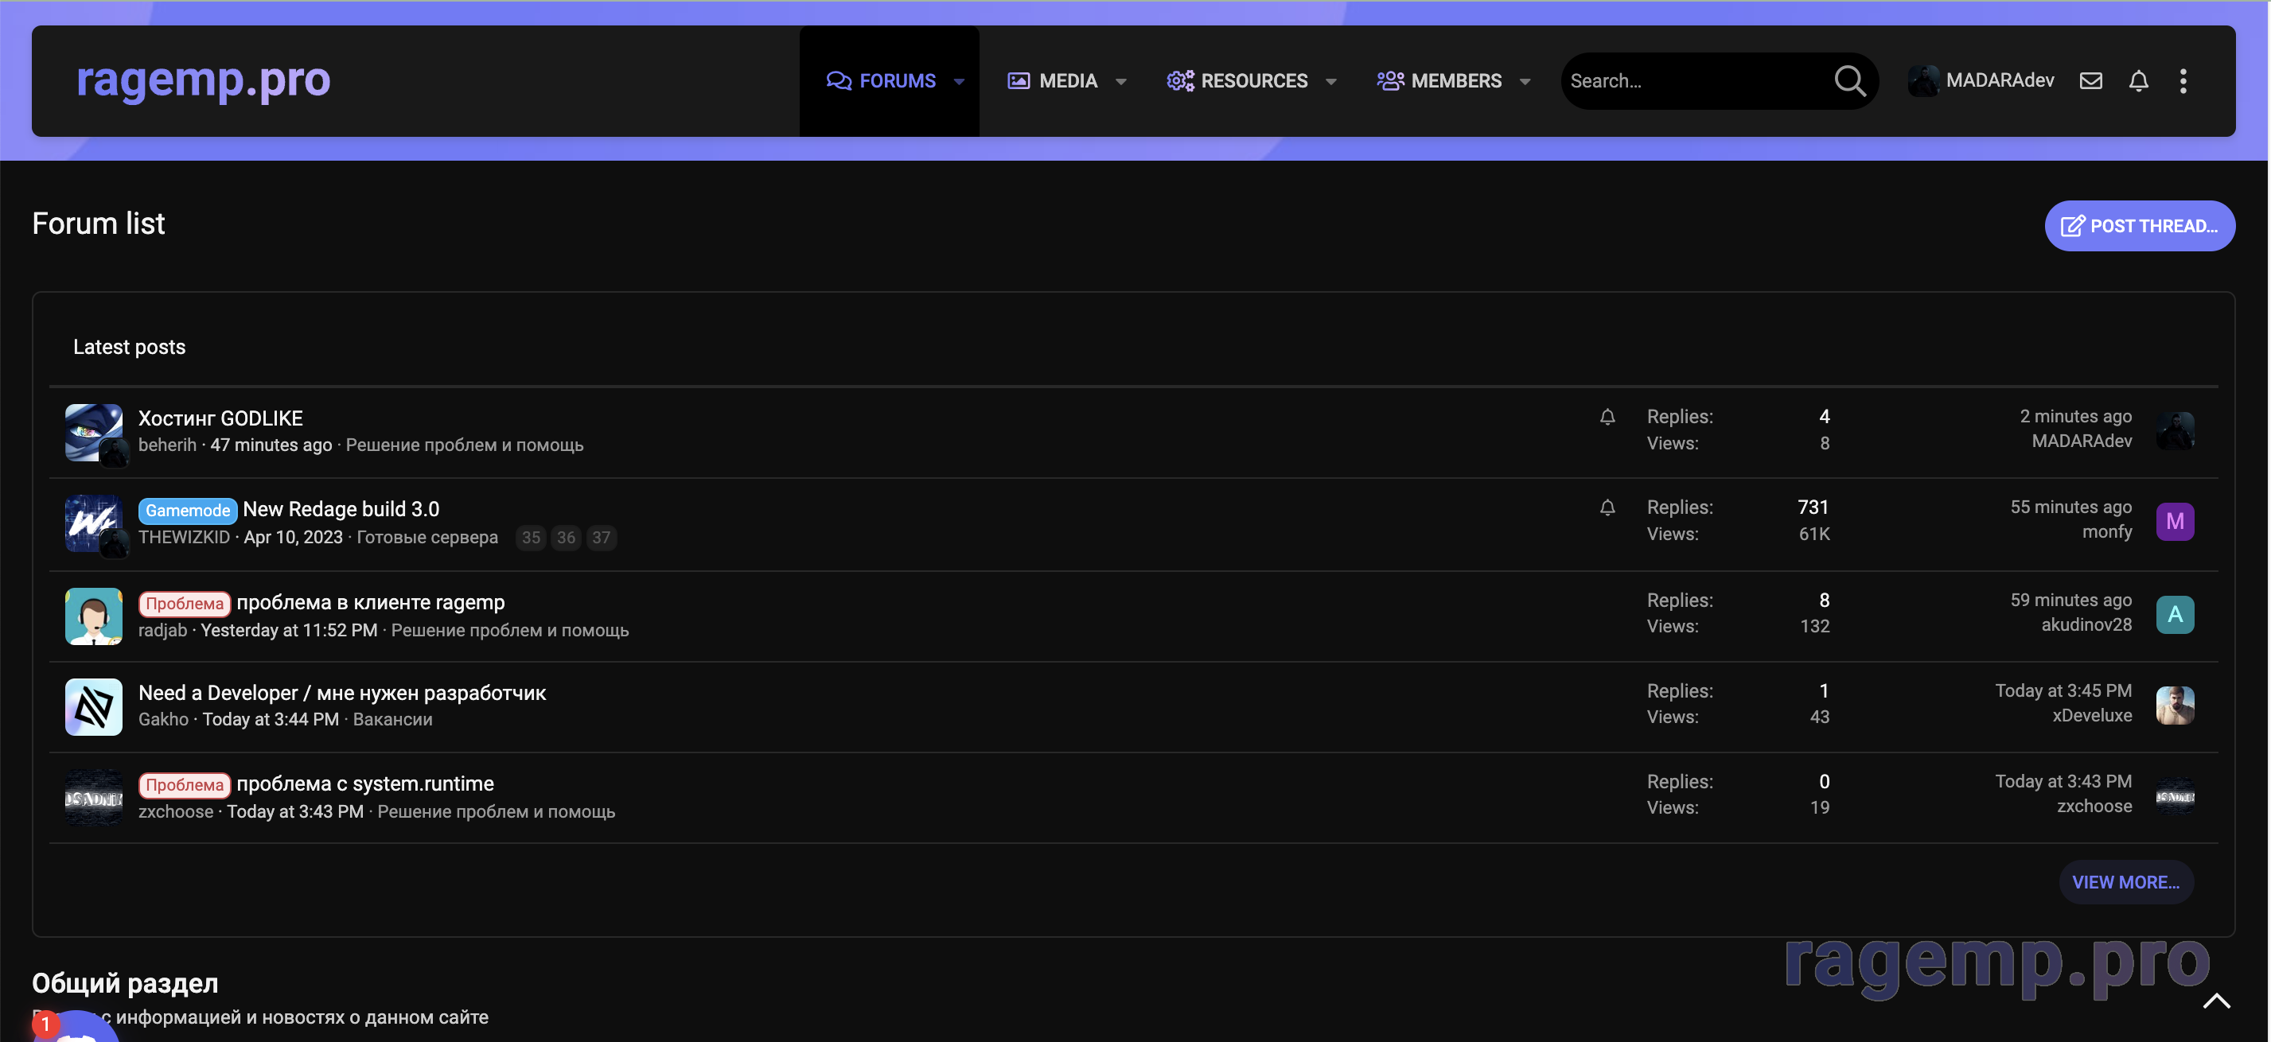Viewport: 2271px width, 1042px height.
Task: Click beherih's avatar thumbnail
Action: click(x=93, y=433)
